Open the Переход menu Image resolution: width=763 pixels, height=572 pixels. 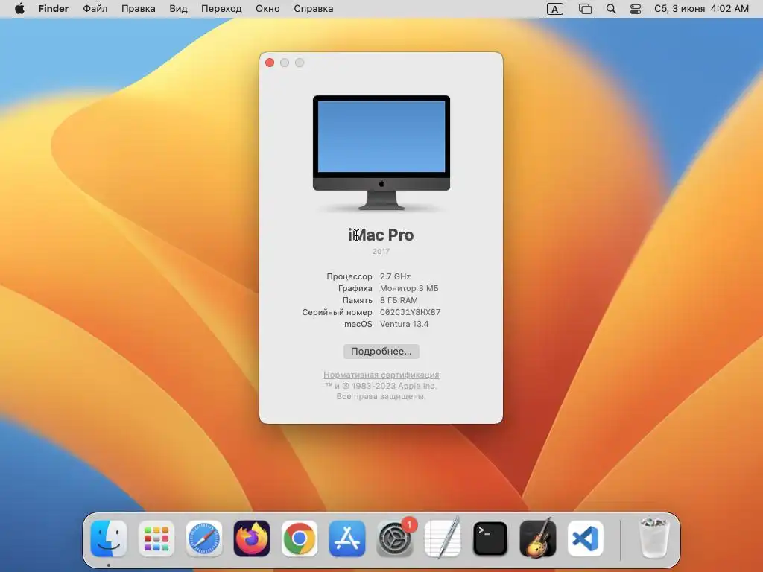pos(221,9)
